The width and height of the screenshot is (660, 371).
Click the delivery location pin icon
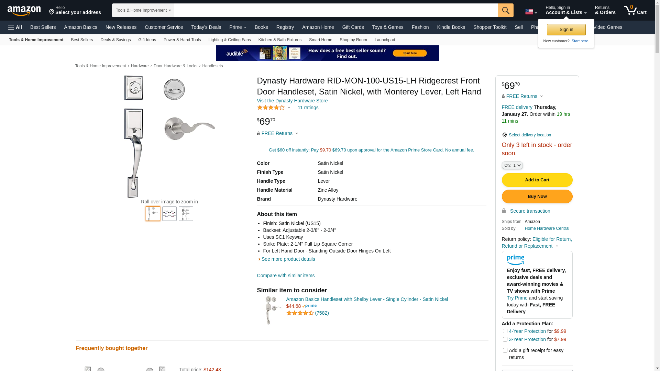click(x=504, y=135)
